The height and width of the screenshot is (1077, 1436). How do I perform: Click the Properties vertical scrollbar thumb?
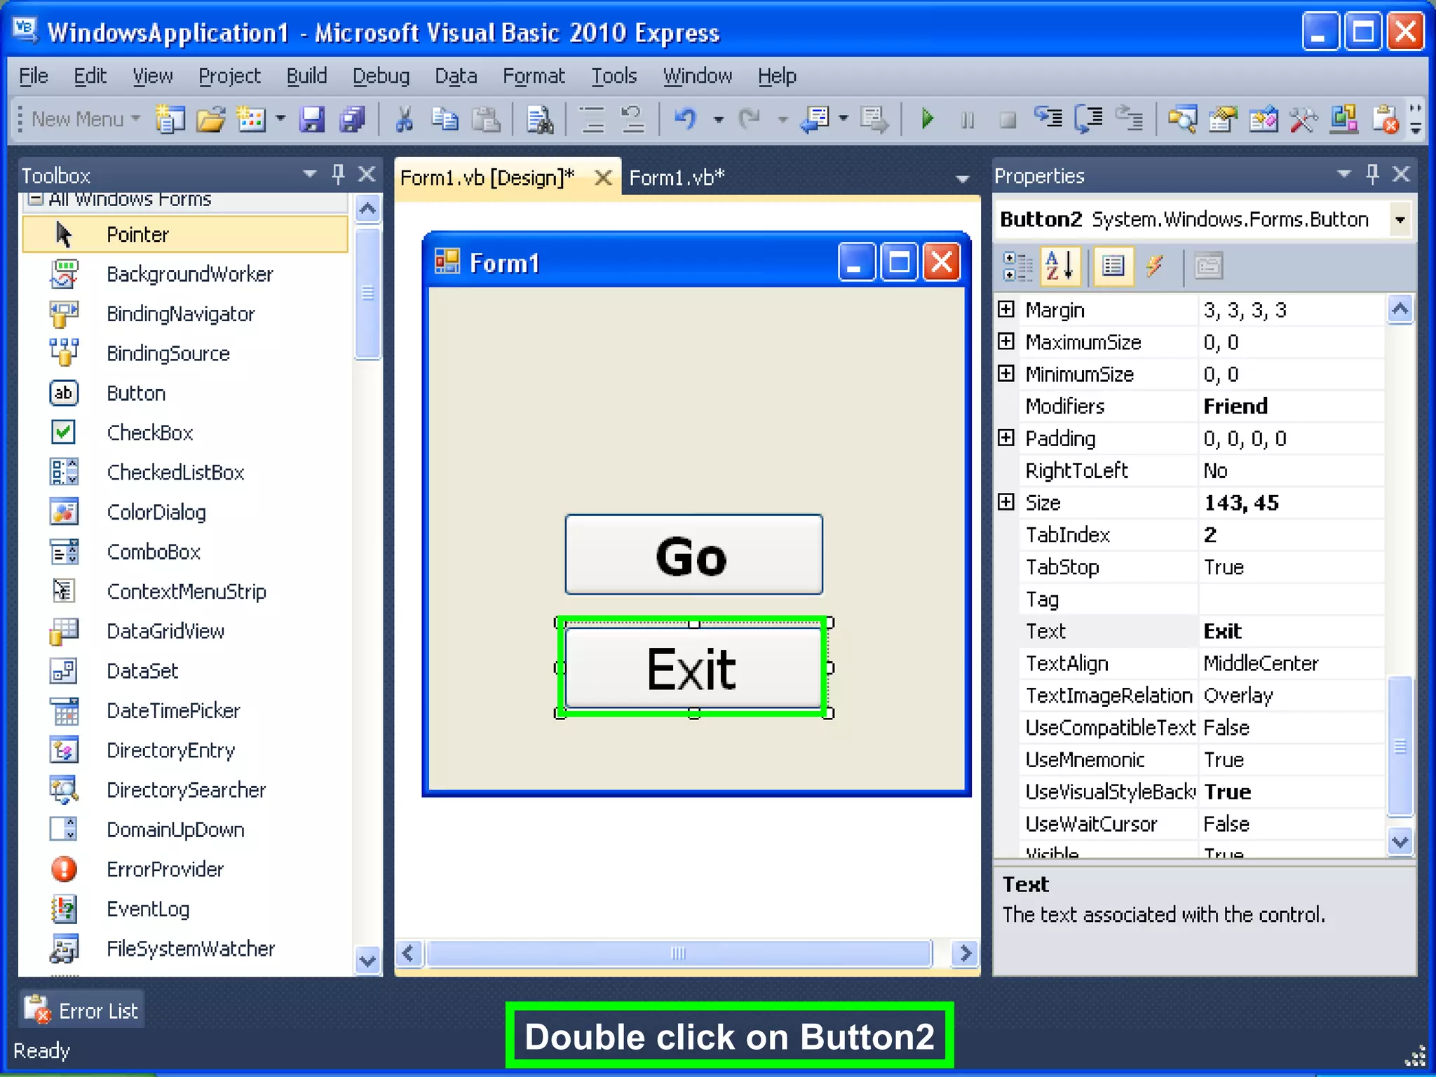[1400, 747]
